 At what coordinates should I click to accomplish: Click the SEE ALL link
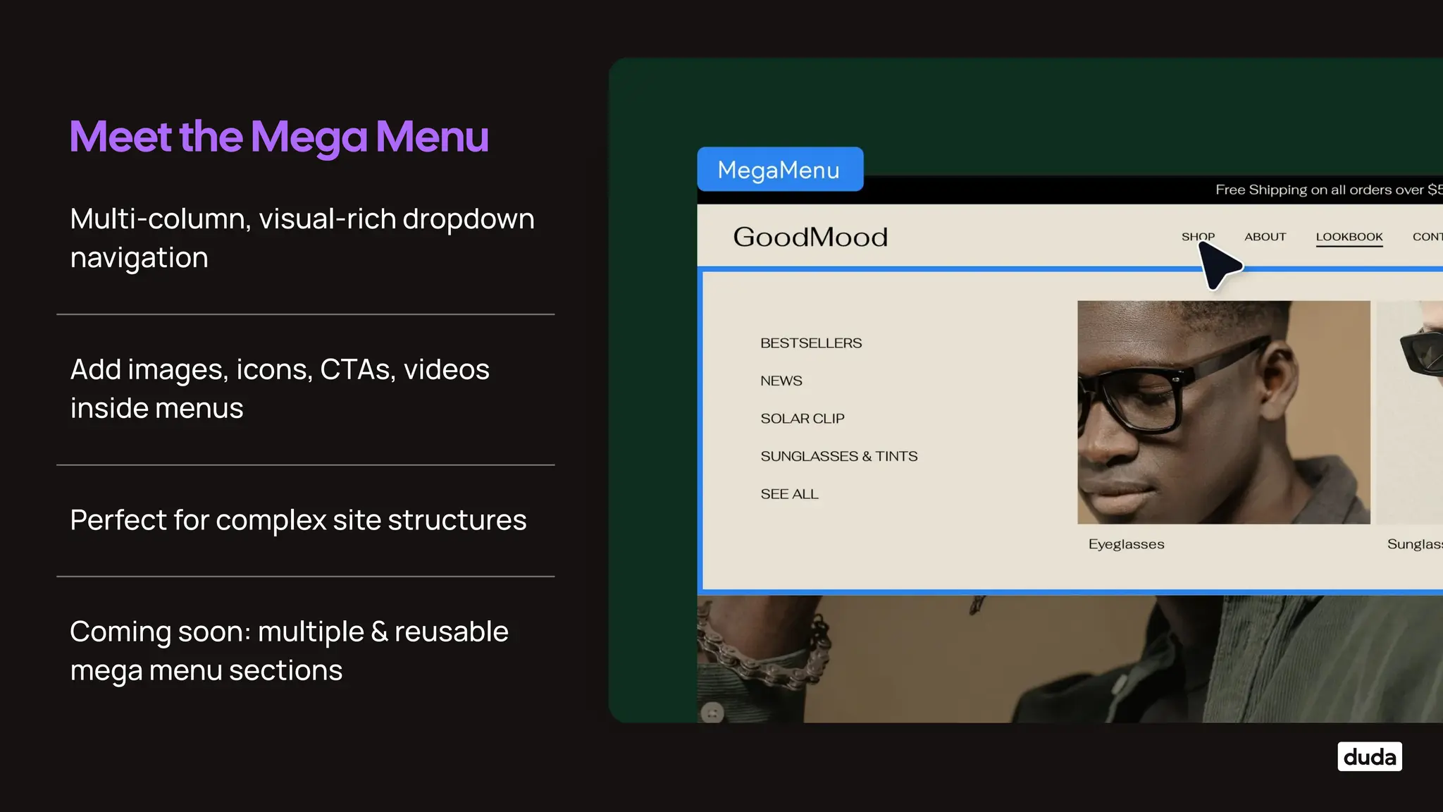point(789,494)
